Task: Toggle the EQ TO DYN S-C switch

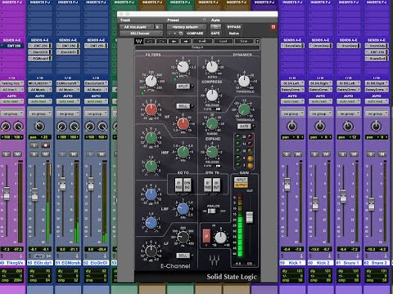Action: click(187, 185)
